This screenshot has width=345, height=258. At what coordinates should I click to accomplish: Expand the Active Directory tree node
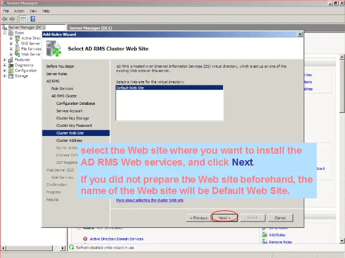[11, 38]
